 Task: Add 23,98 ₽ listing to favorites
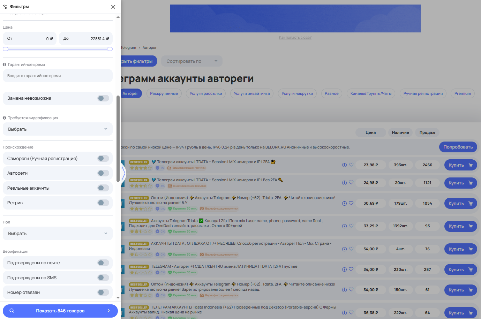(x=351, y=165)
